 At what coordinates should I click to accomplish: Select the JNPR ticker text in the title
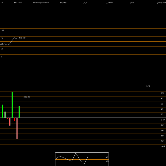[110, 3]
